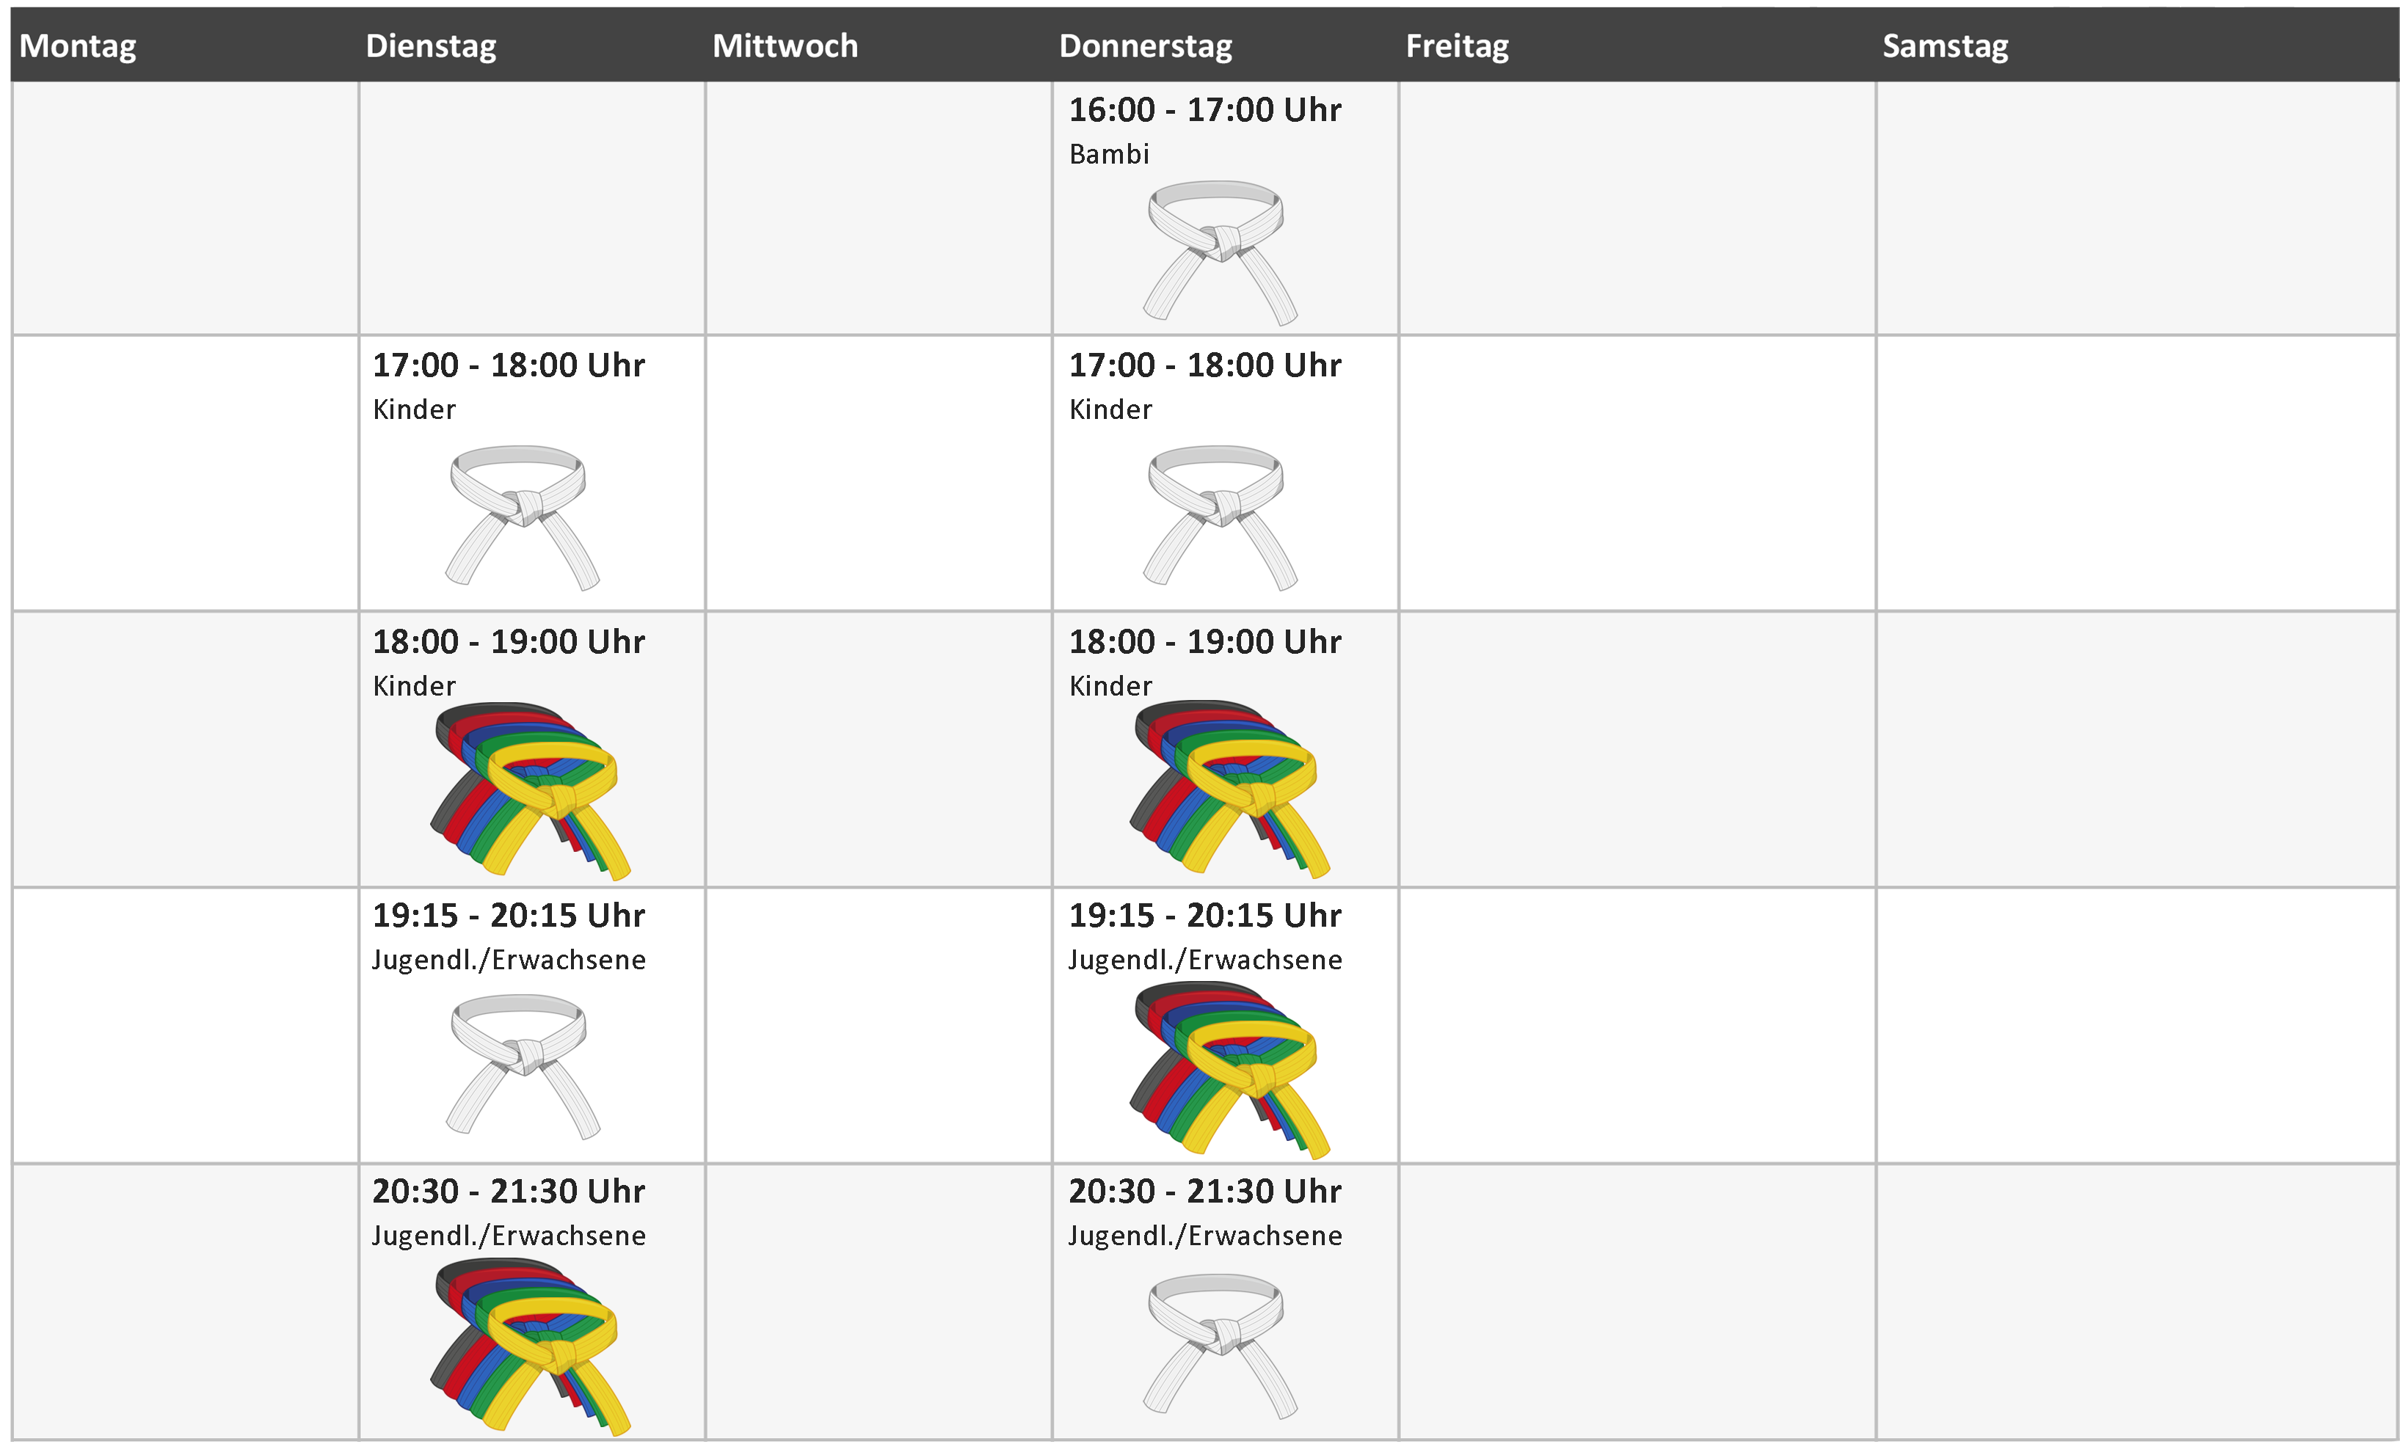2408x1444 pixels.
Task: Select the Mittwoch column header
Action: 785,45
